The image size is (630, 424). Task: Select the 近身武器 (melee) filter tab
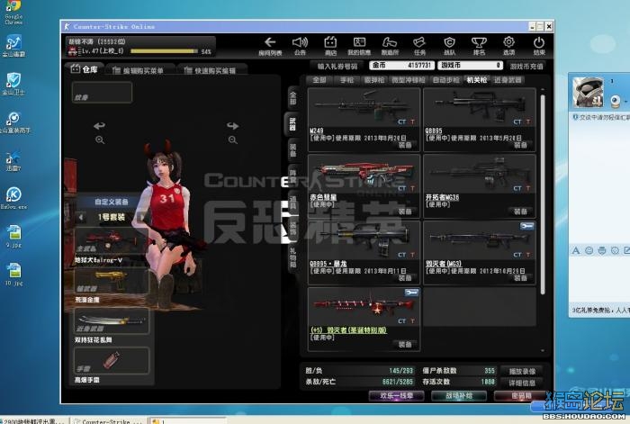[x=508, y=80]
